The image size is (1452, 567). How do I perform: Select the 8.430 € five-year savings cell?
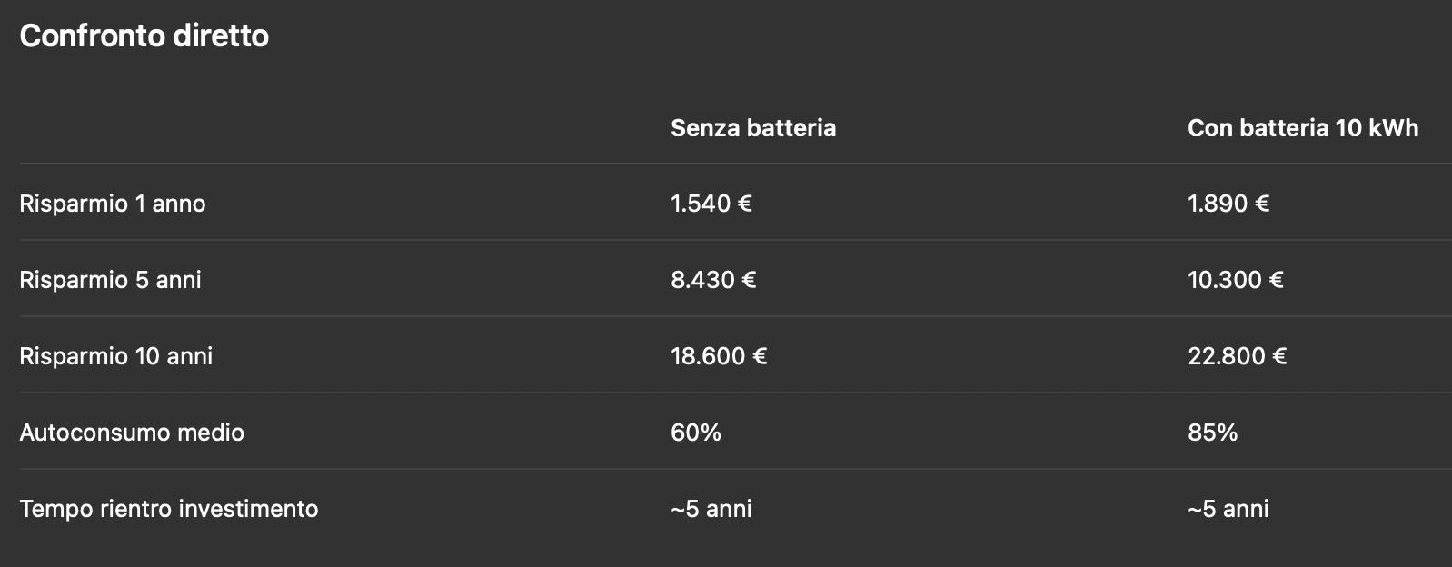click(712, 280)
